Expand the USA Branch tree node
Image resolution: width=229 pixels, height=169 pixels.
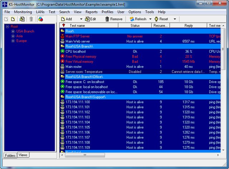pyautogui.click(x=13, y=31)
